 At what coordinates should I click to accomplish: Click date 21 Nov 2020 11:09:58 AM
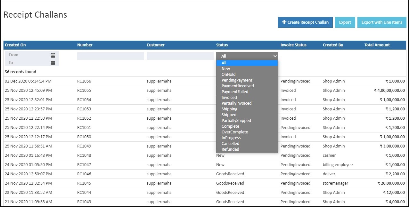tap(28, 202)
